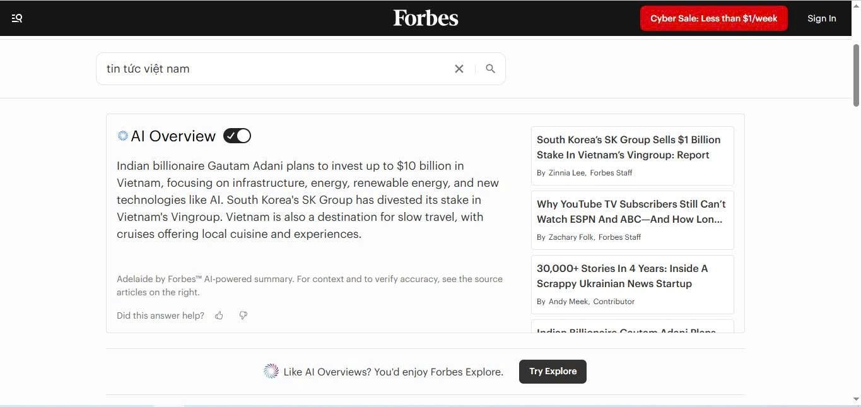861x407 pixels.
Task: Open YouTube TV ESPN and ABC article
Action: pos(631,211)
